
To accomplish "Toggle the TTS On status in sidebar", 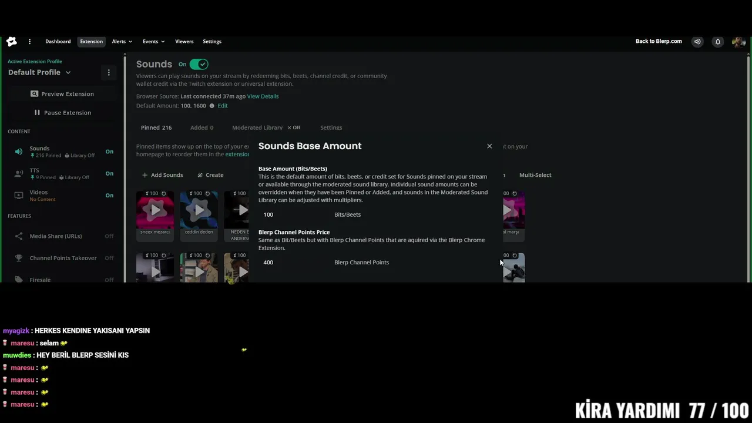I will click(109, 173).
